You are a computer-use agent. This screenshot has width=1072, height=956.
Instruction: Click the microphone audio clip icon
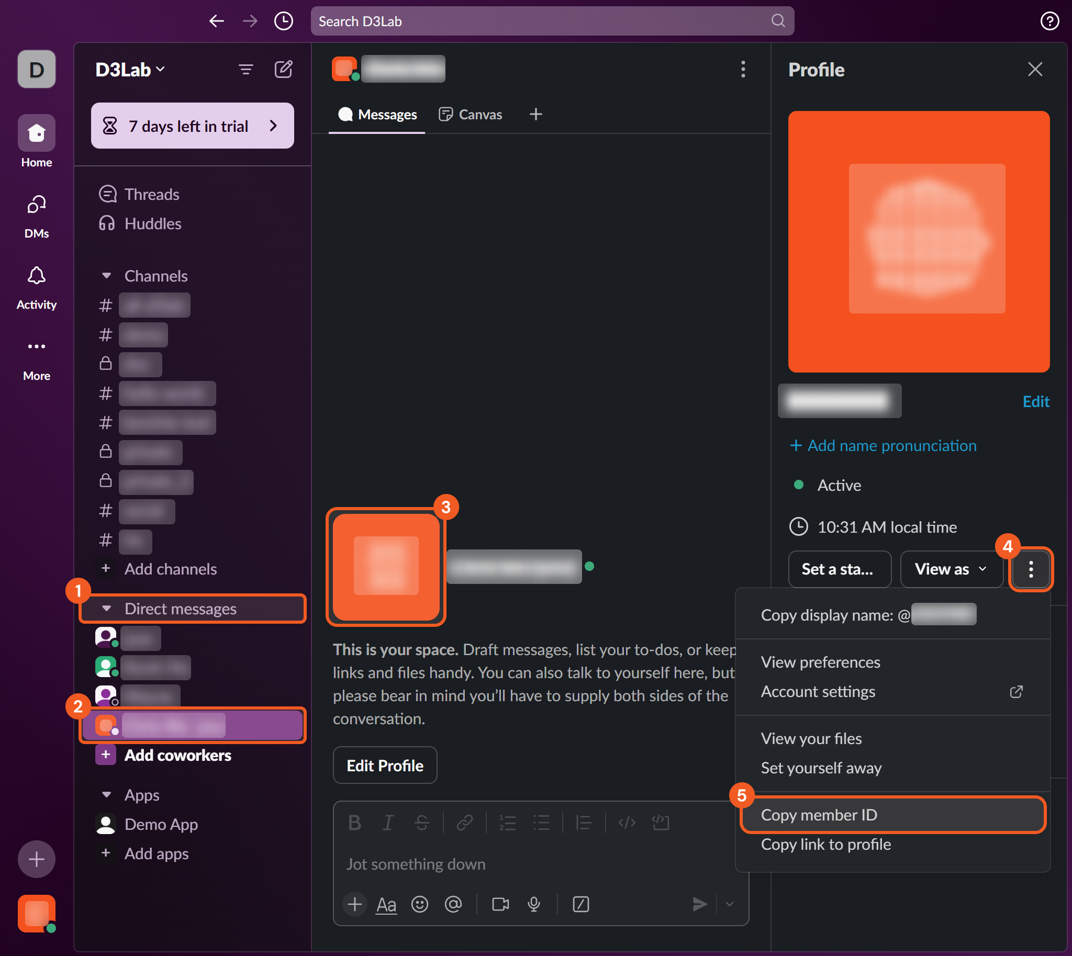(534, 904)
